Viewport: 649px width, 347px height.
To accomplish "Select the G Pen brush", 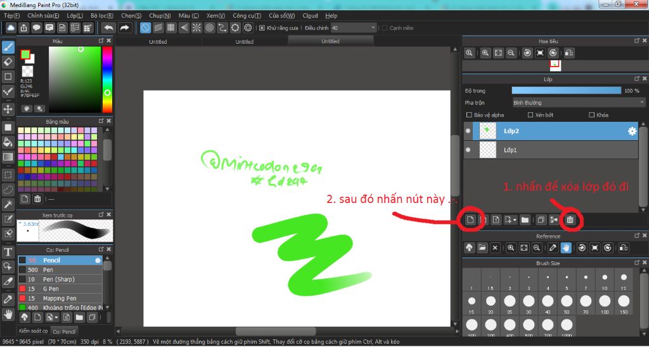I will (60, 289).
